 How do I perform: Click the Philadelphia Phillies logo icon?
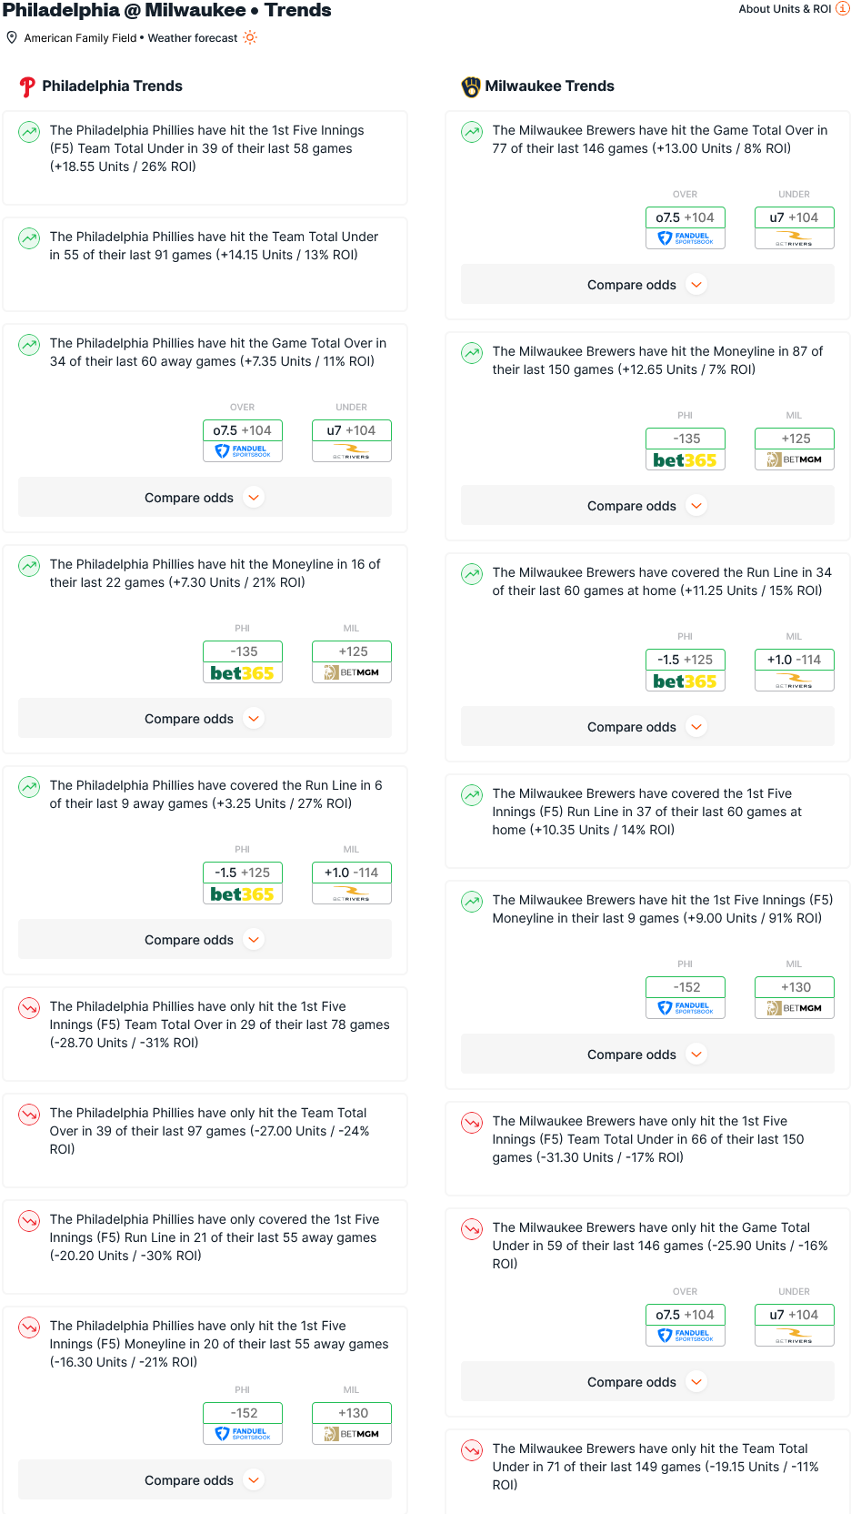(27, 86)
